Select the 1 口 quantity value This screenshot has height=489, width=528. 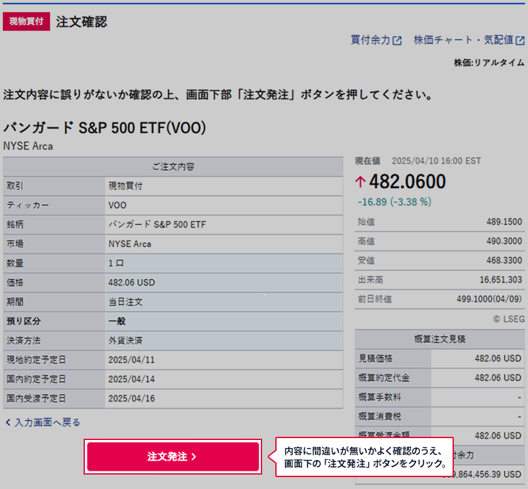coord(116,263)
